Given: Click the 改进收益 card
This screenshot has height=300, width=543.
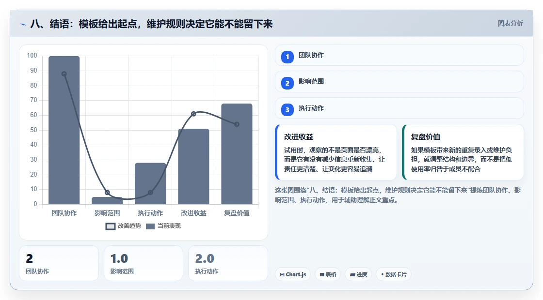Looking at the screenshot, I should tap(336, 152).
